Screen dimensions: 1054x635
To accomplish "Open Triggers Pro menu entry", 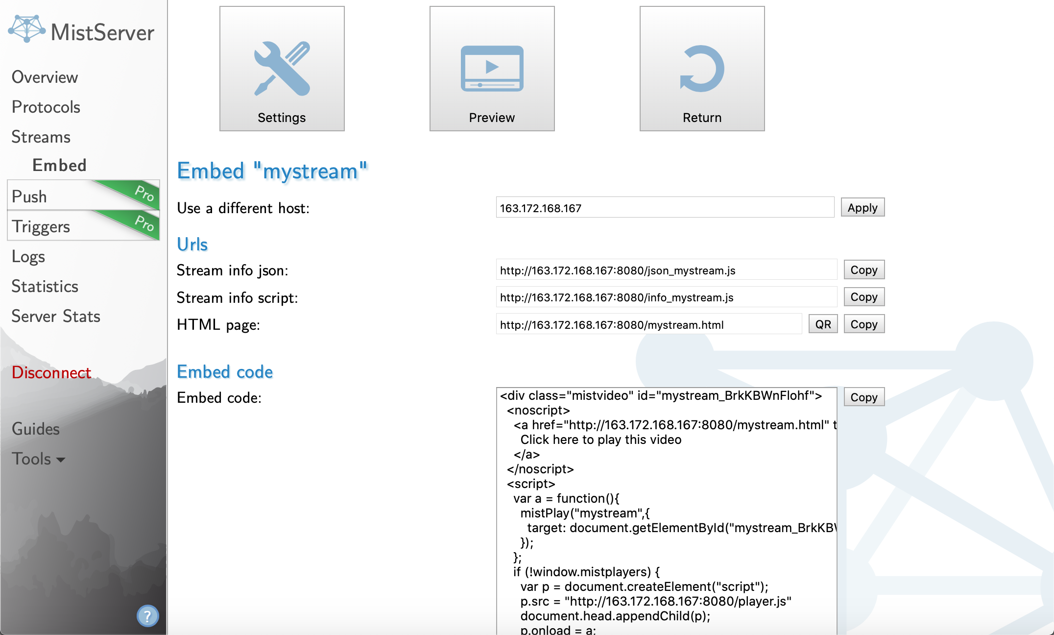I will coord(41,226).
